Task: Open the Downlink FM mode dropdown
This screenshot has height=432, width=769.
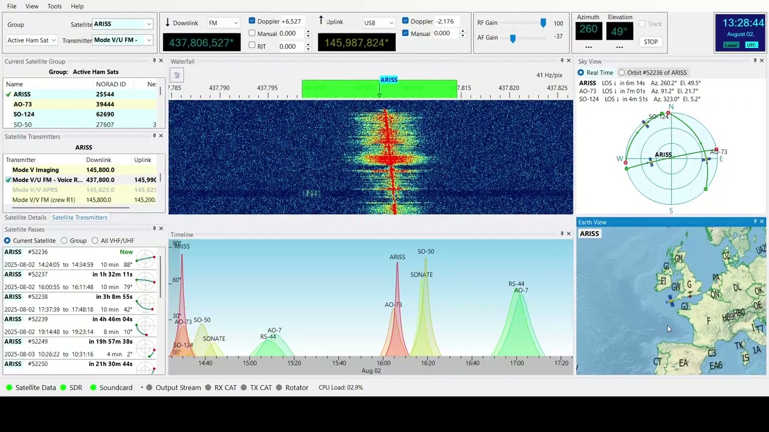Action: (223, 23)
